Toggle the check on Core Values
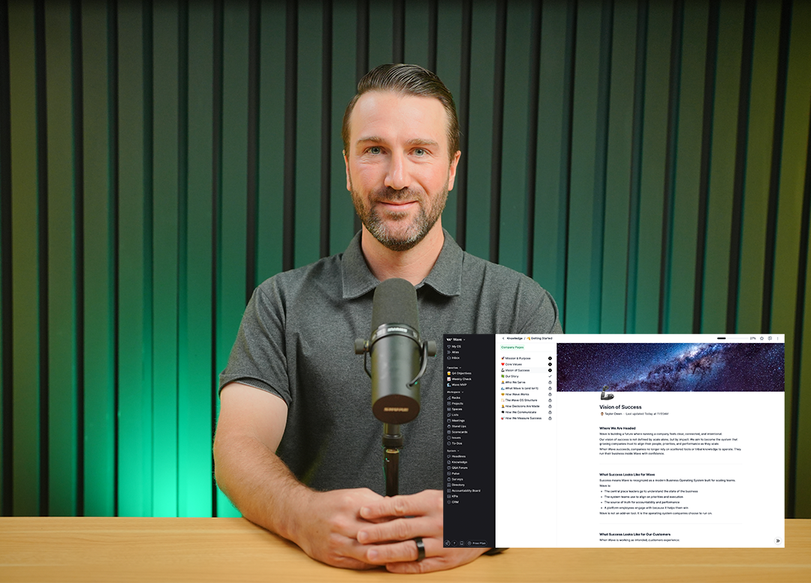811x583 pixels. click(x=550, y=364)
